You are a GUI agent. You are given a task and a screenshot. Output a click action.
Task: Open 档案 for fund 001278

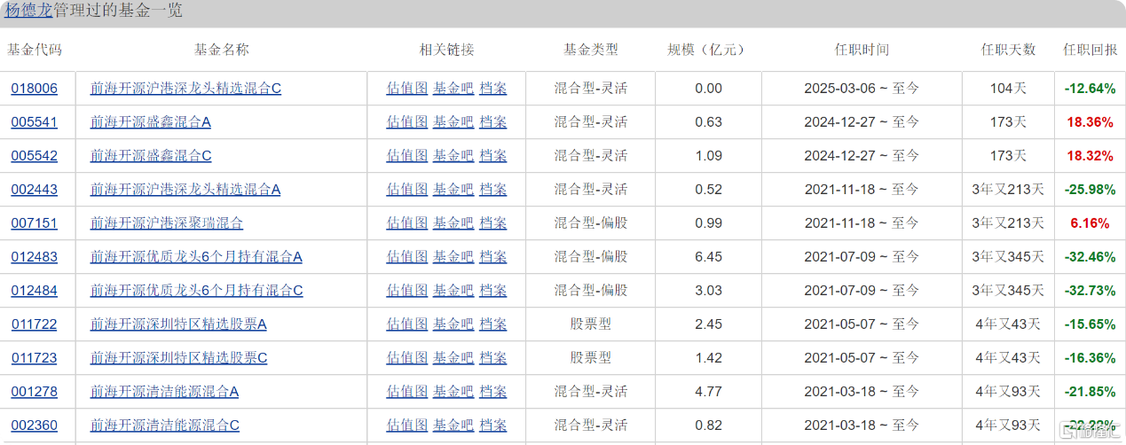(493, 392)
